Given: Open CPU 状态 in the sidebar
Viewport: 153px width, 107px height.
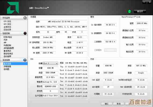Looking at the screenshot, I should pyautogui.click(x=7, y=21).
